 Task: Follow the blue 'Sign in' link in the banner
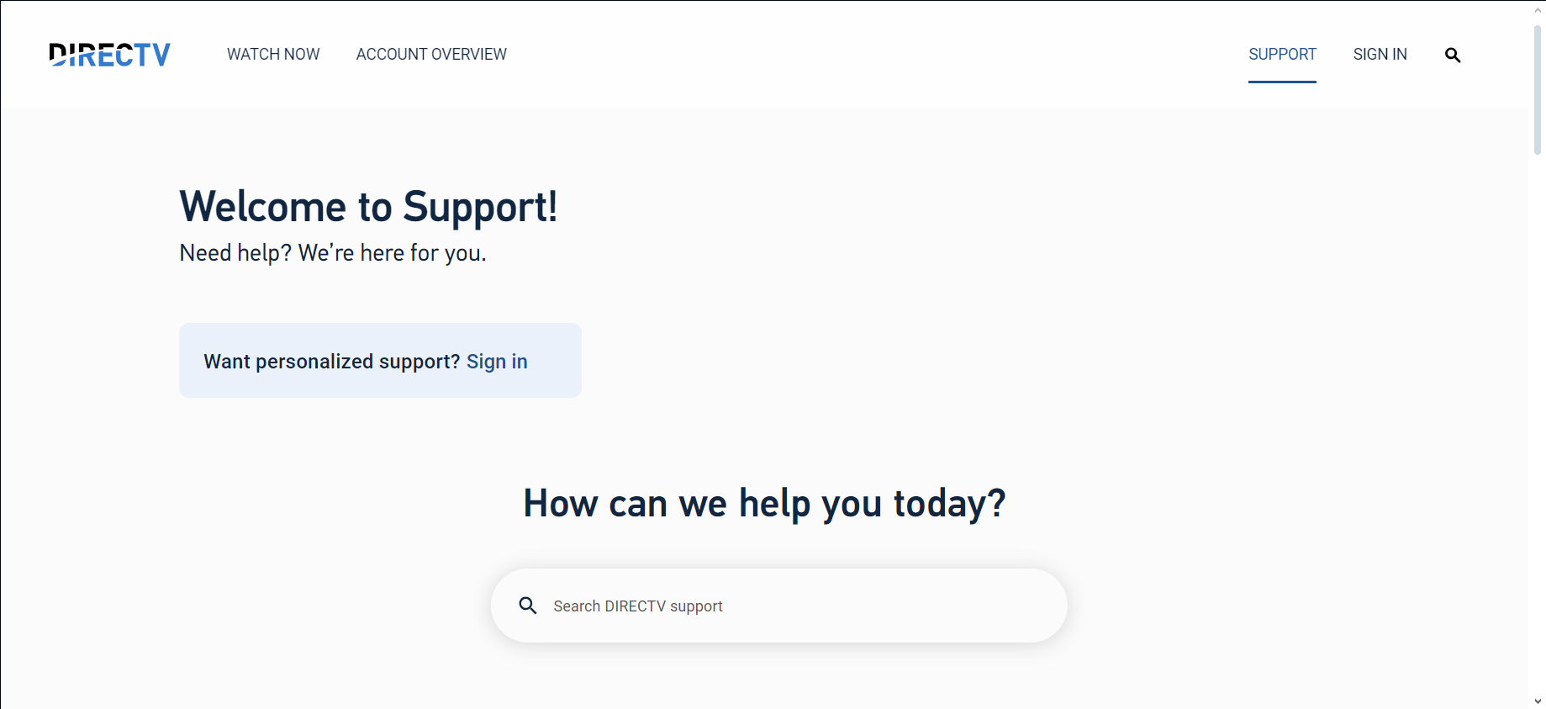tap(497, 362)
